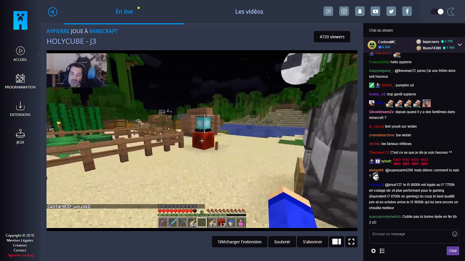Click username Freeziz2002 in chat
The height and width of the screenshot is (261, 465).
click(x=379, y=62)
